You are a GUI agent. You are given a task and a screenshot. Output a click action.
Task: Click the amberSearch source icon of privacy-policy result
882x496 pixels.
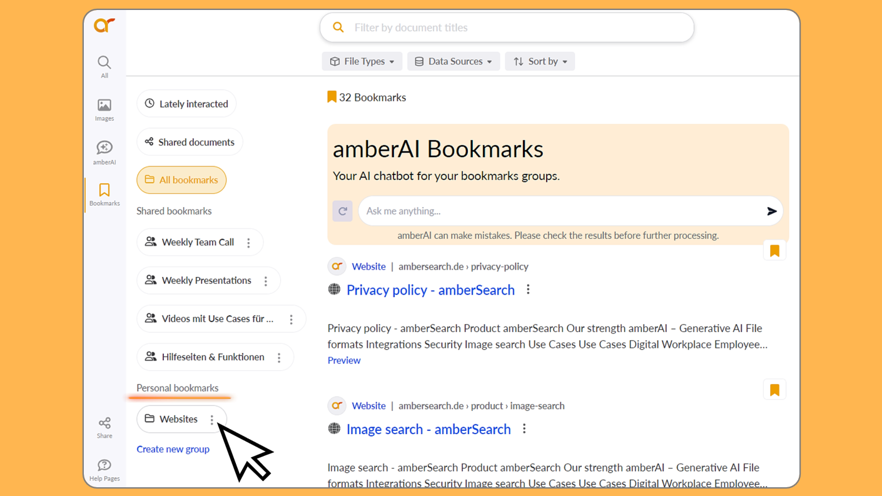coord(337,266)
